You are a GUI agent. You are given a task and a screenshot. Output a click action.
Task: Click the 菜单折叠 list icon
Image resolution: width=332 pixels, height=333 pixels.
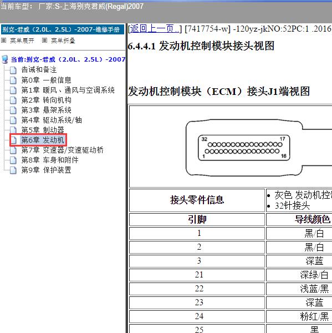click(44, 40)
